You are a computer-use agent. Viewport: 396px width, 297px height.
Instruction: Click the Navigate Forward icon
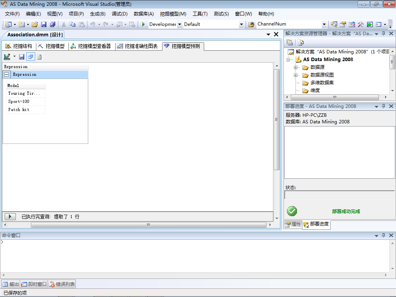tap(132, 24)
